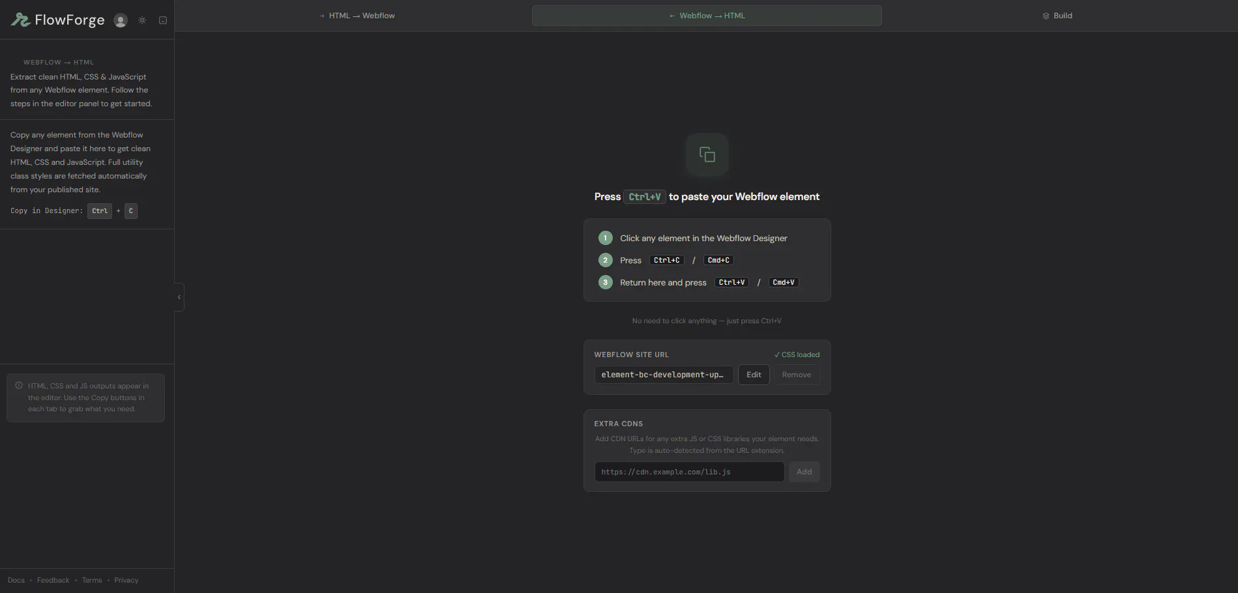Click the 'WEBFLOW SITE URL' label
This screenshot has height=593, width=1238.
(632, 354)
